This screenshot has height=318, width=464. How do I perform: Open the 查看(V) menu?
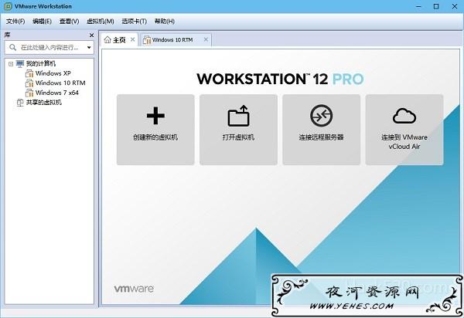tap(70, 22)
